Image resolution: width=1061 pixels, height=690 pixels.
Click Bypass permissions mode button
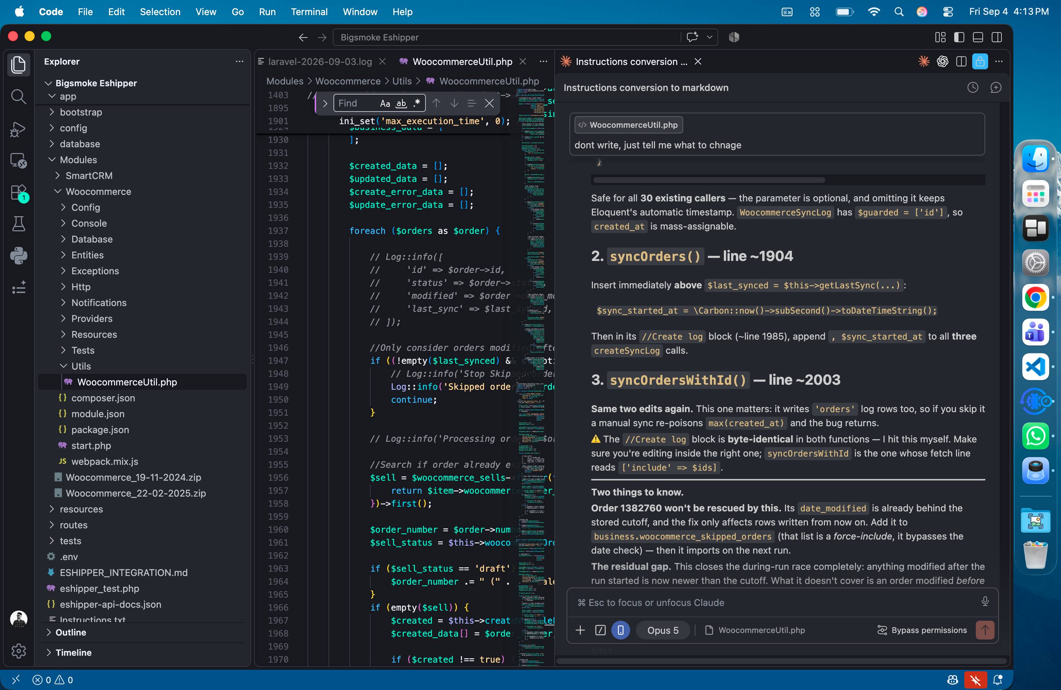(921, 630)
